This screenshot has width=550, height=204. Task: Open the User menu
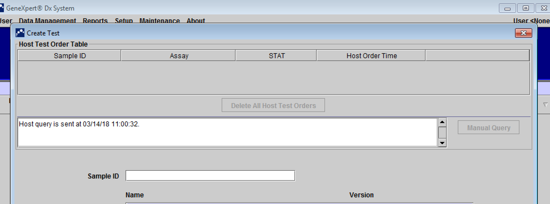pyautogui.click(x=6, y=21)
